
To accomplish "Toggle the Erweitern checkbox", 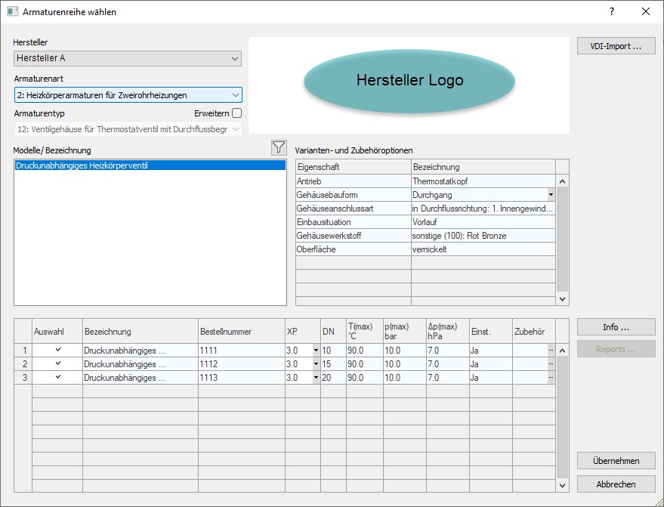I will click(237, 113).
